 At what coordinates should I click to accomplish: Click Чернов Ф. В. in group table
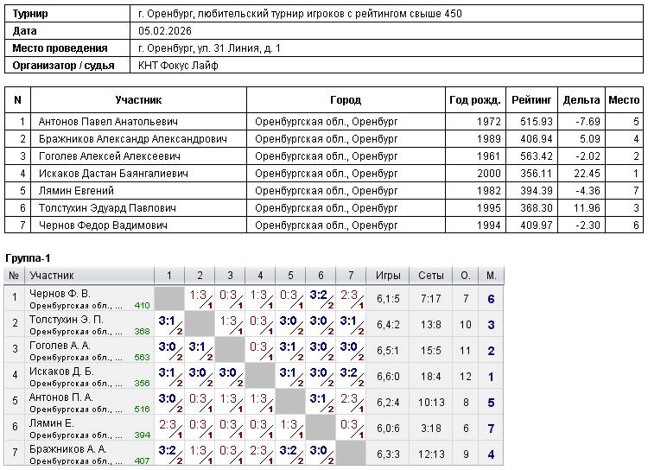[x=61, y=294]
